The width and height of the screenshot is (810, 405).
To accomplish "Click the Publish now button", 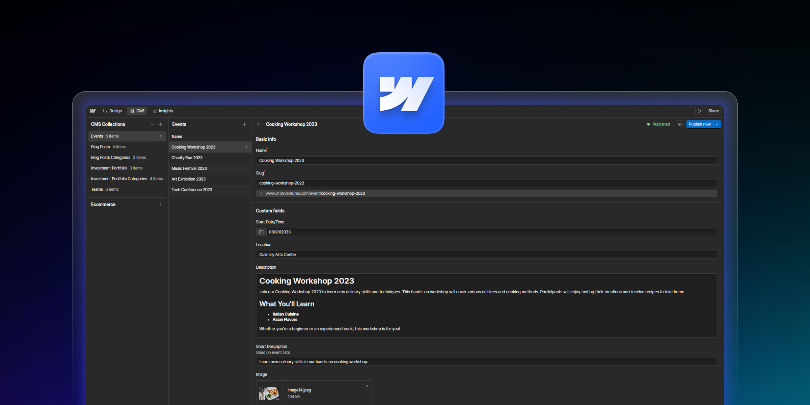I will point(700,124).
